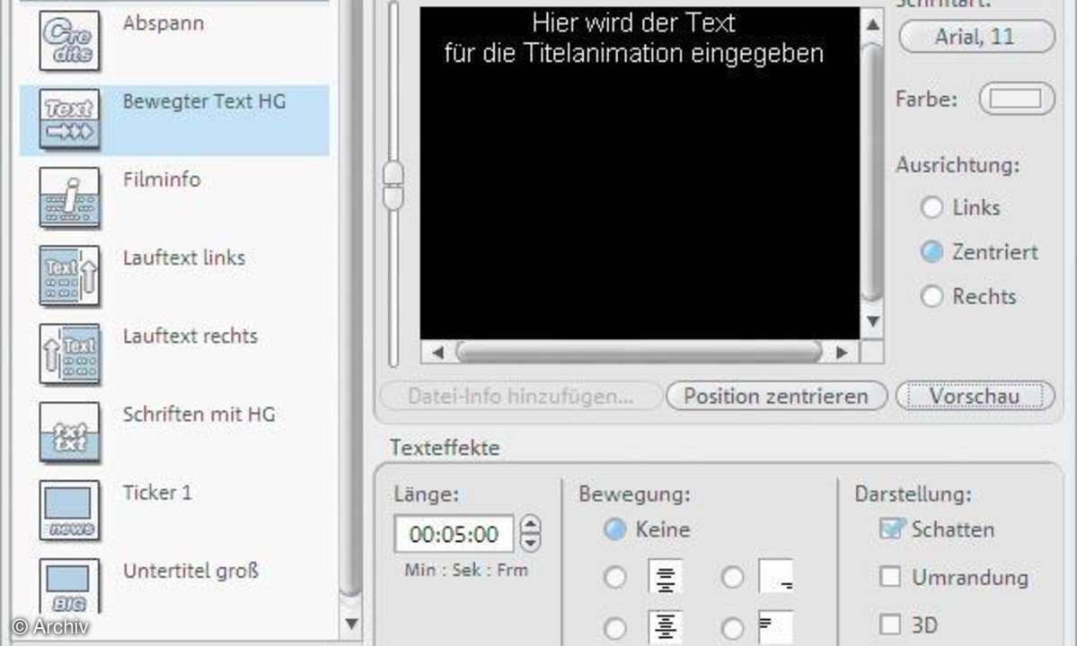Click the "Ticker 1" list label
The height and width of the screenshot is (646, 1077).
tap(157, 492)
